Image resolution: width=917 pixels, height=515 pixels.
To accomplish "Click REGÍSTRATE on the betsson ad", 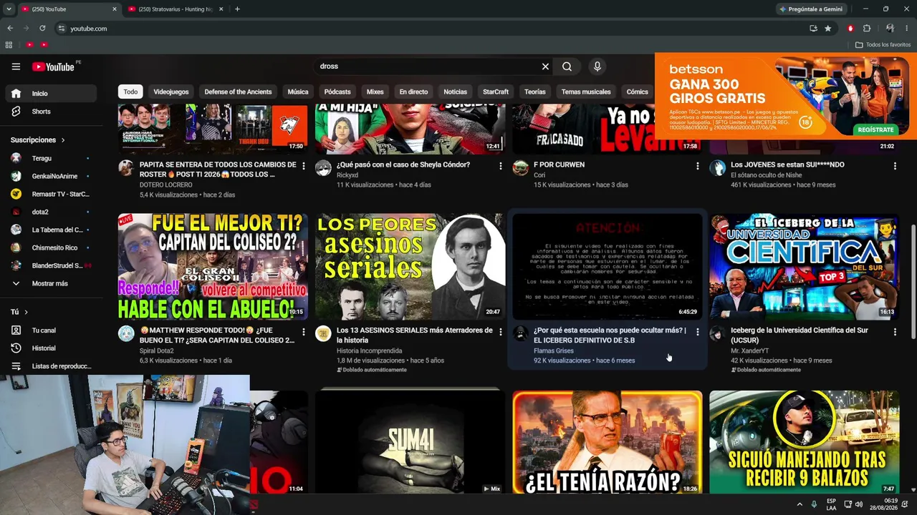I will coord(875,129).
